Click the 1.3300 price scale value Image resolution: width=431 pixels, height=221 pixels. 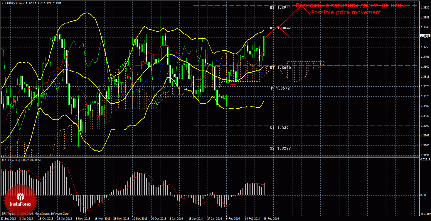click(425, 145)
